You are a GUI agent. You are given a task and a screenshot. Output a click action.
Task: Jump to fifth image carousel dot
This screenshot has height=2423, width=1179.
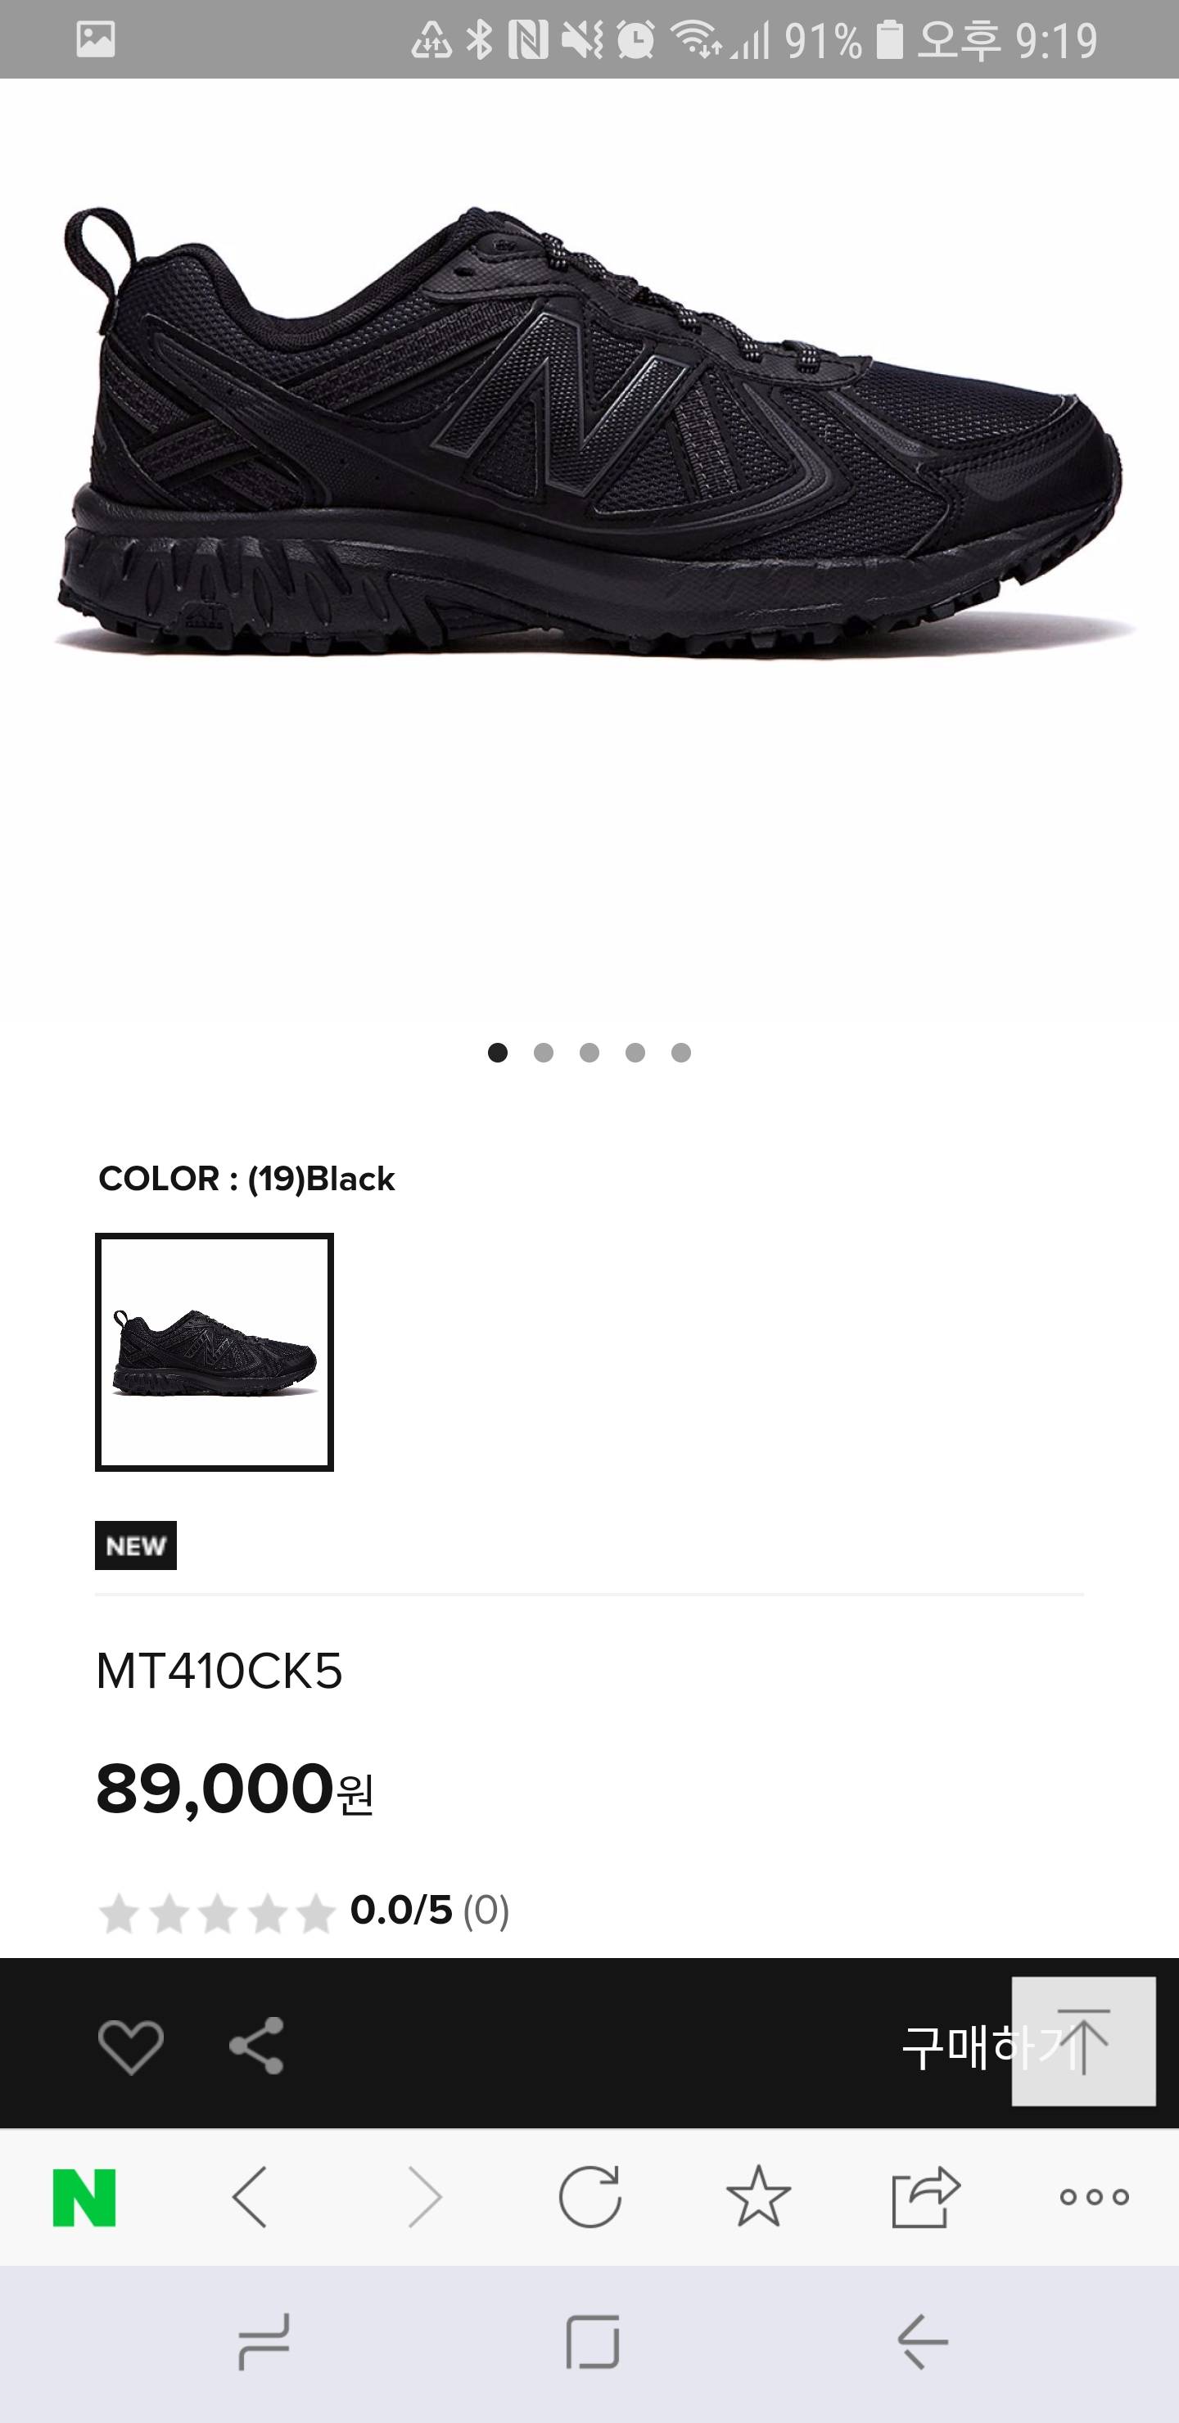(681, 1053)
